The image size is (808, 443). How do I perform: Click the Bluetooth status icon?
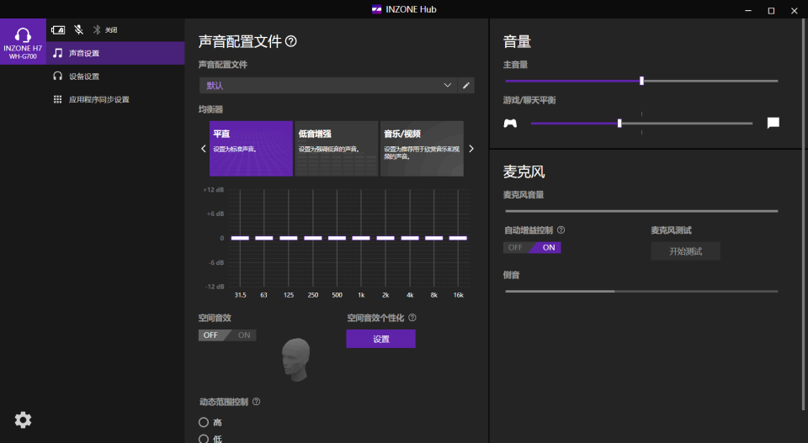(x=96, y=30)
